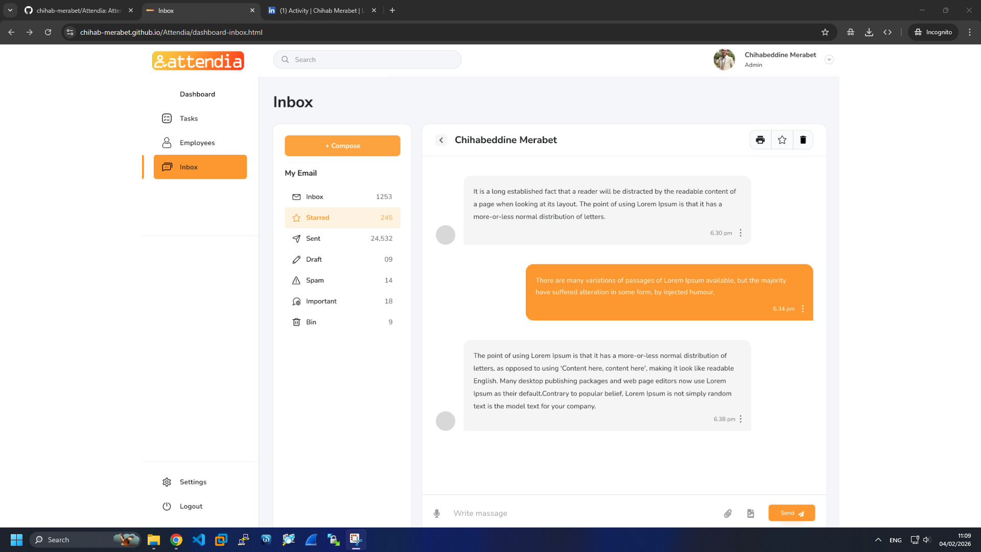Expand the profile menu for Chihabeddine Merabet
981x552 pixels.
(x=829, y=59)
